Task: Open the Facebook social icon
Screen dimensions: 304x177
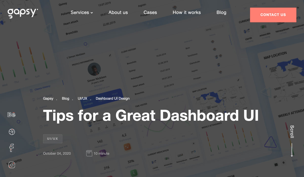Action: pyautogui.click(x=12, y=148)
